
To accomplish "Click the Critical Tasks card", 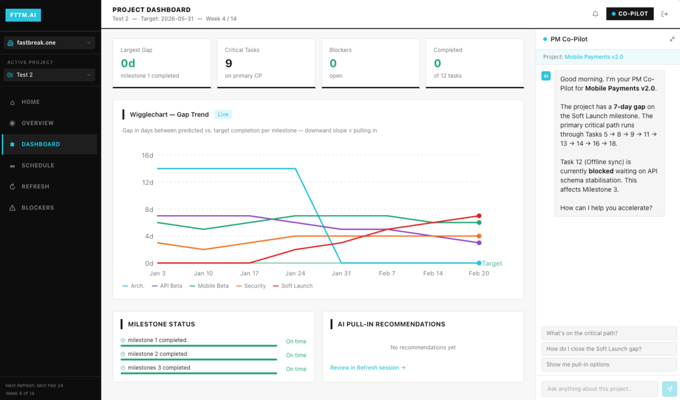I will tap(266, 63).
